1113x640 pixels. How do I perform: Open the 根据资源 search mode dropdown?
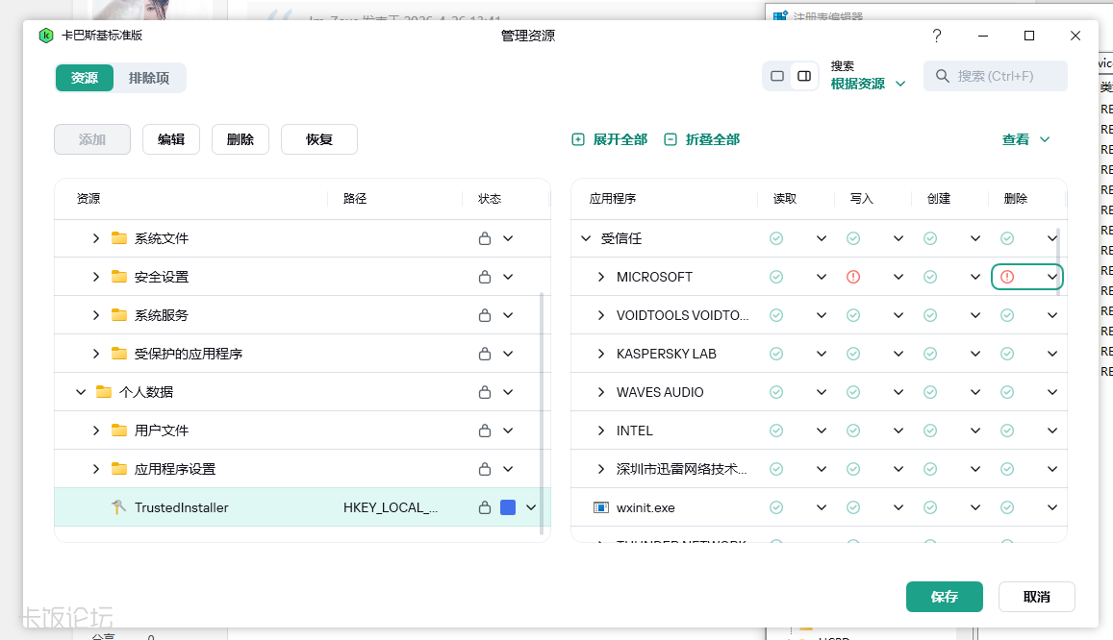click(868, 84)
